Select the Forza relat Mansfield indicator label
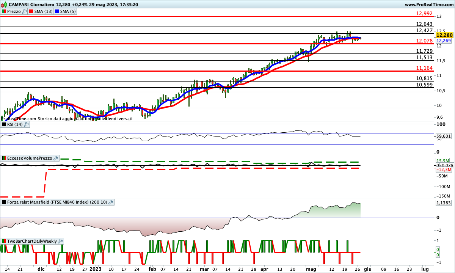The image size is (455, 273). tap(57, 202)
